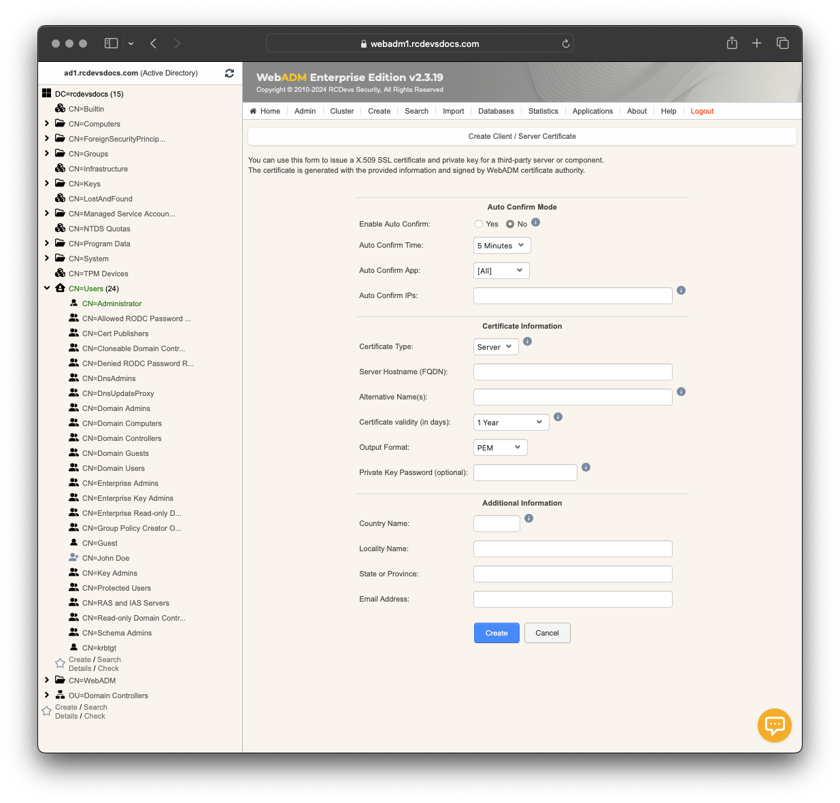Click the info icon near Private Key Password
This screenshot has width=840, height=803.
point(586,468)
